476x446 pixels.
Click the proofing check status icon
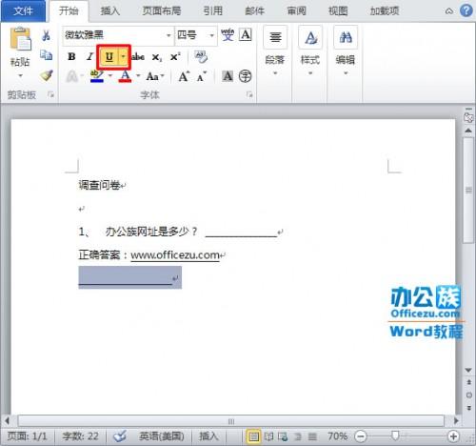[120, 436]
